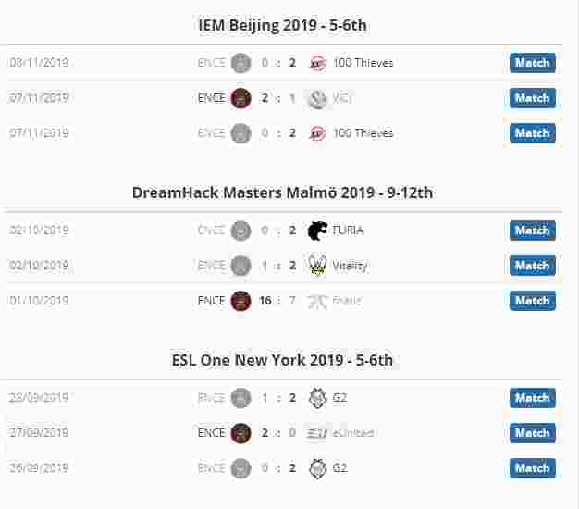Click the FURIA team name link

coord(348,230)
